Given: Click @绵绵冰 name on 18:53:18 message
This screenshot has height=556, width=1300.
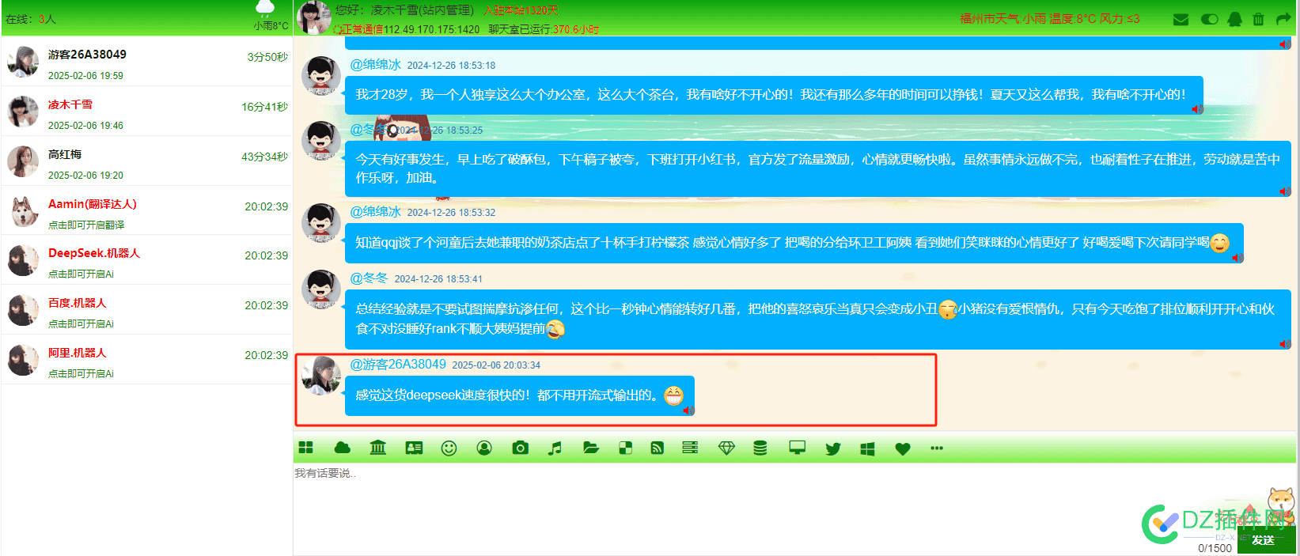Looking at the screenshot, I should click(x=376, y=65).
